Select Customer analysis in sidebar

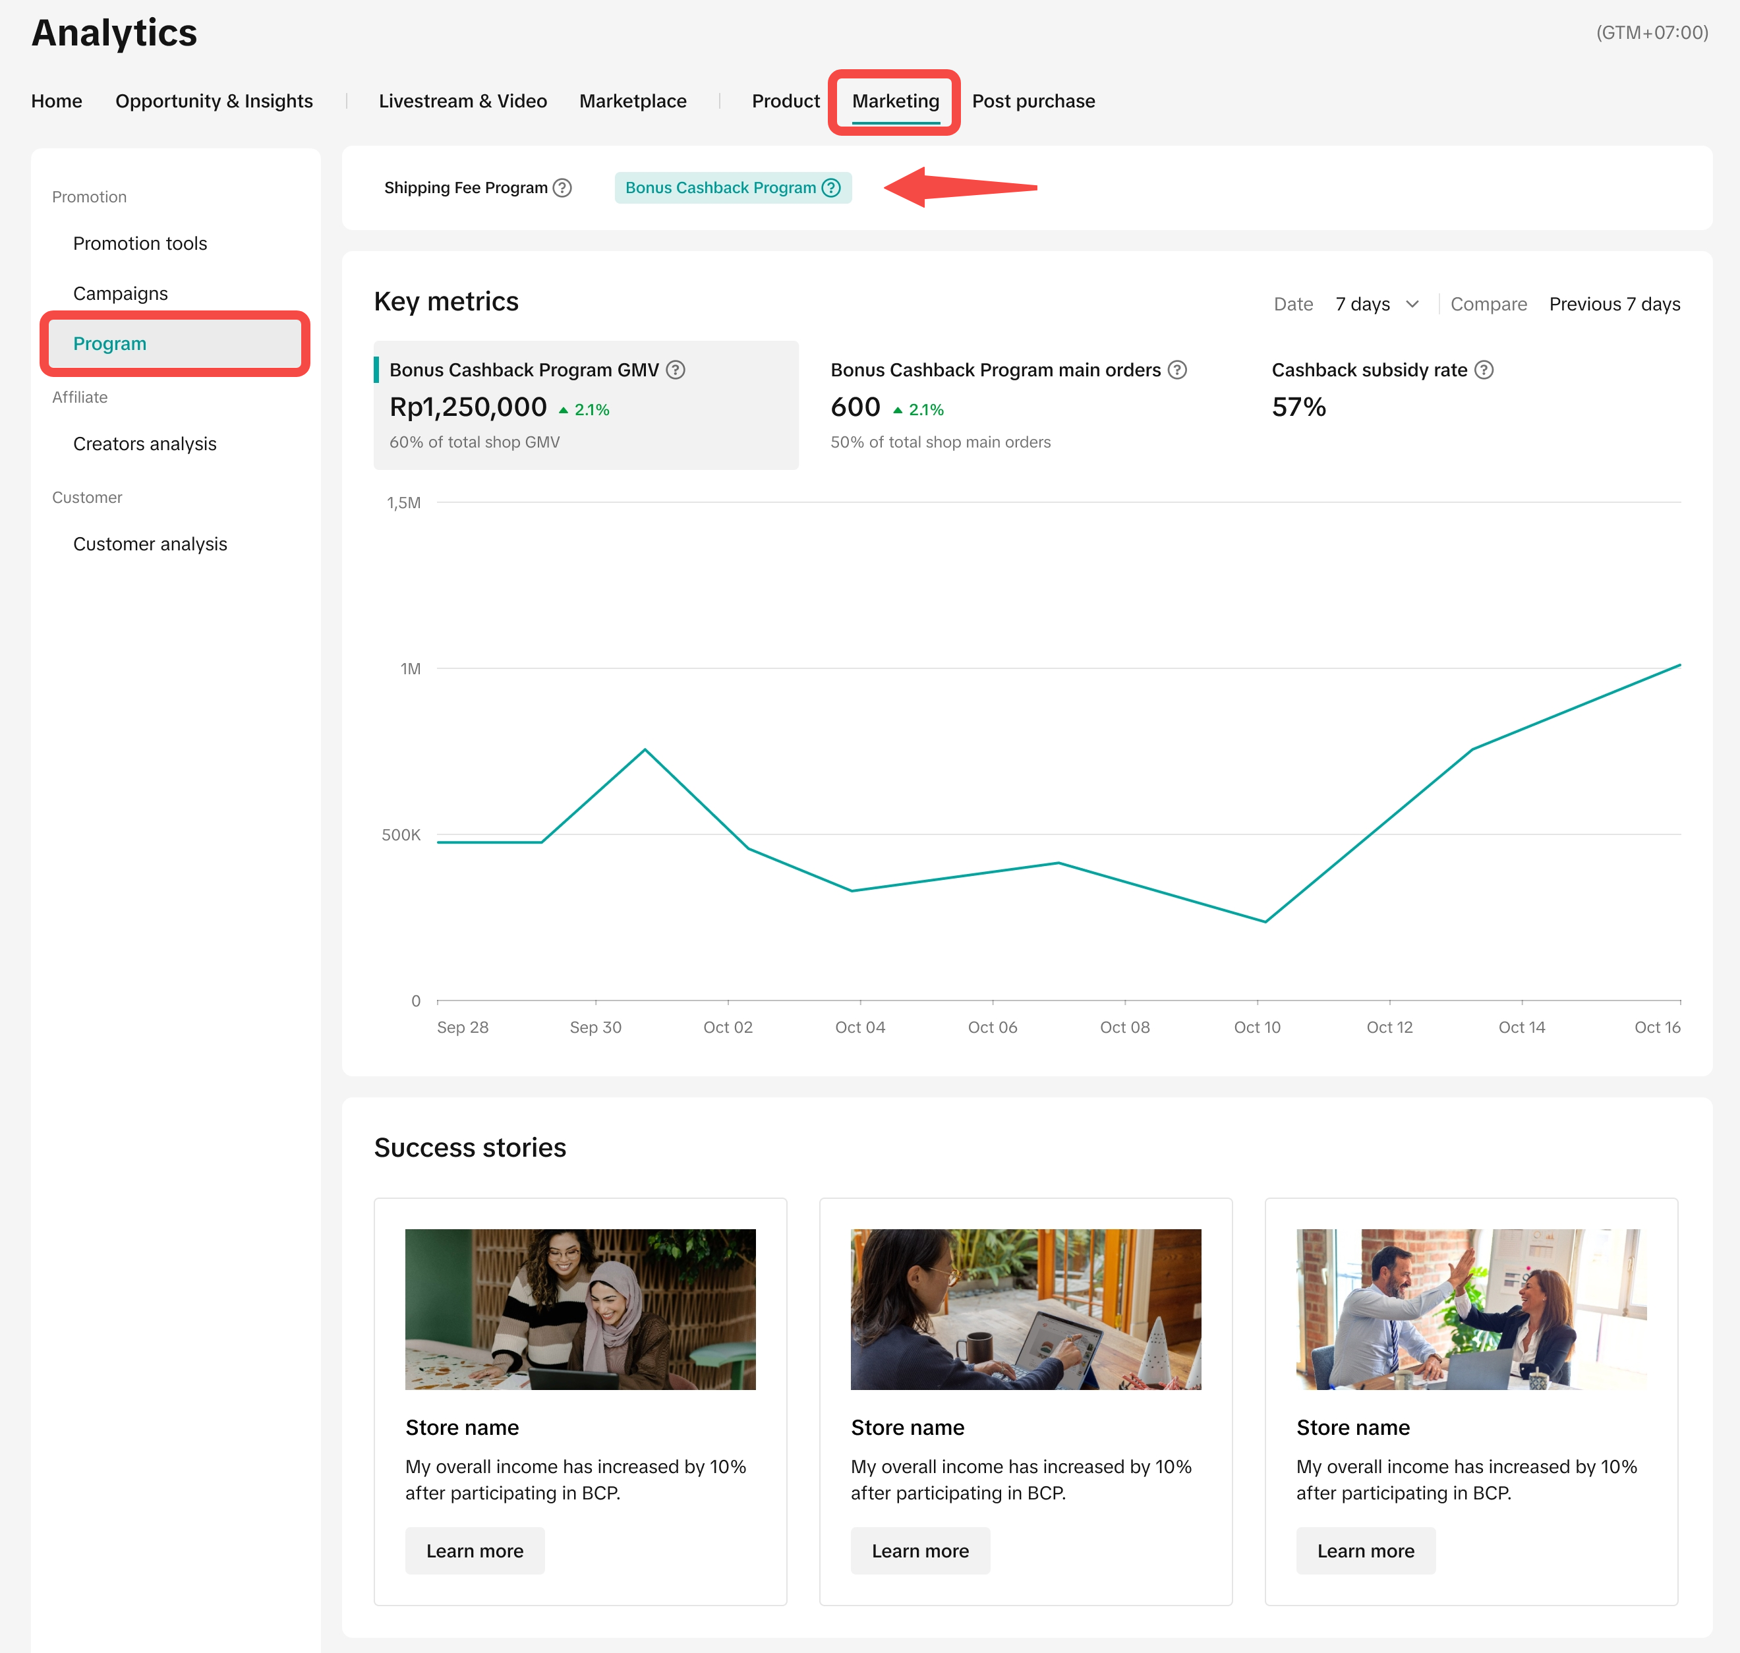[x=150, y=544]
